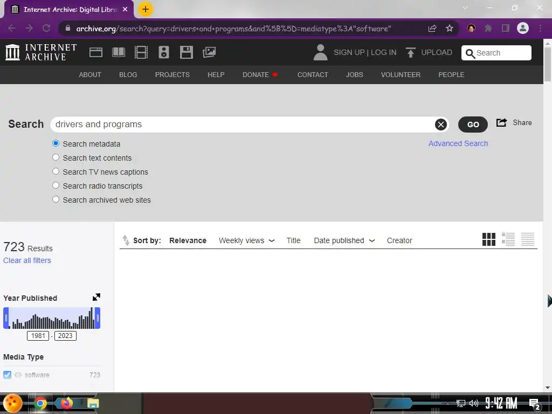Click the user avatar icon beside Sign Up

click(x=320, y=52)
